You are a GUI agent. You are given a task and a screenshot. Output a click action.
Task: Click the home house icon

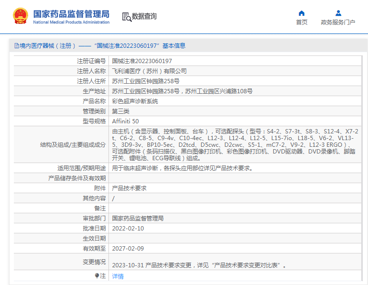click(302, 13)
